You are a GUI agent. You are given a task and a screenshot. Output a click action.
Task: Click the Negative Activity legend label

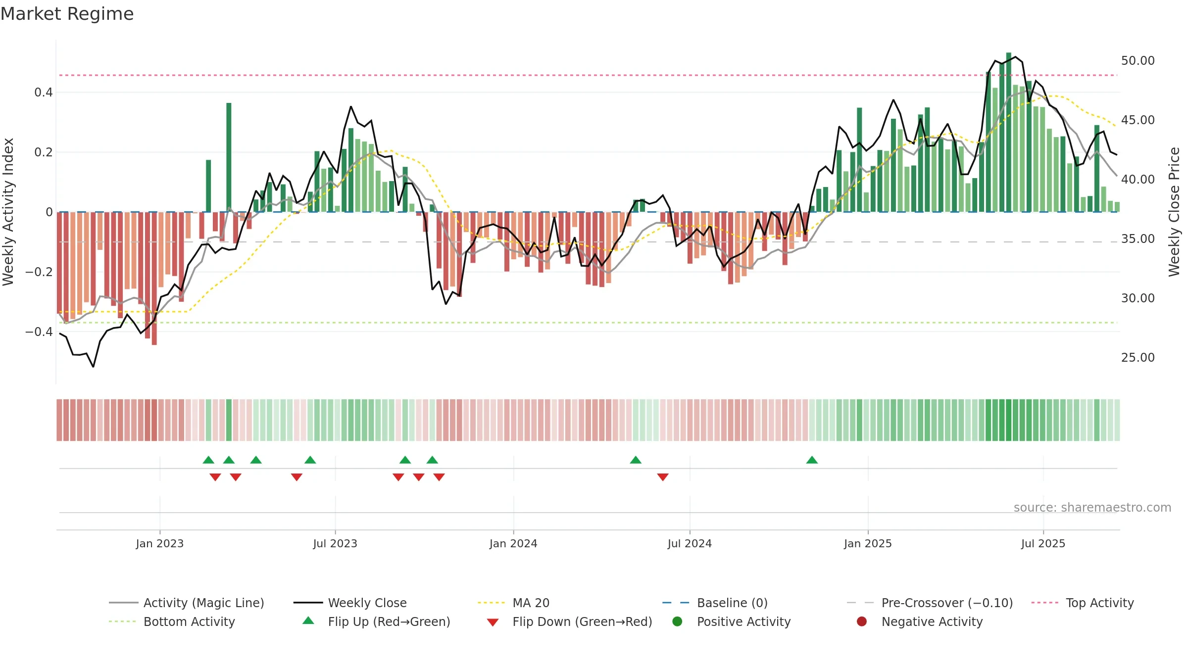pos(932,621)
